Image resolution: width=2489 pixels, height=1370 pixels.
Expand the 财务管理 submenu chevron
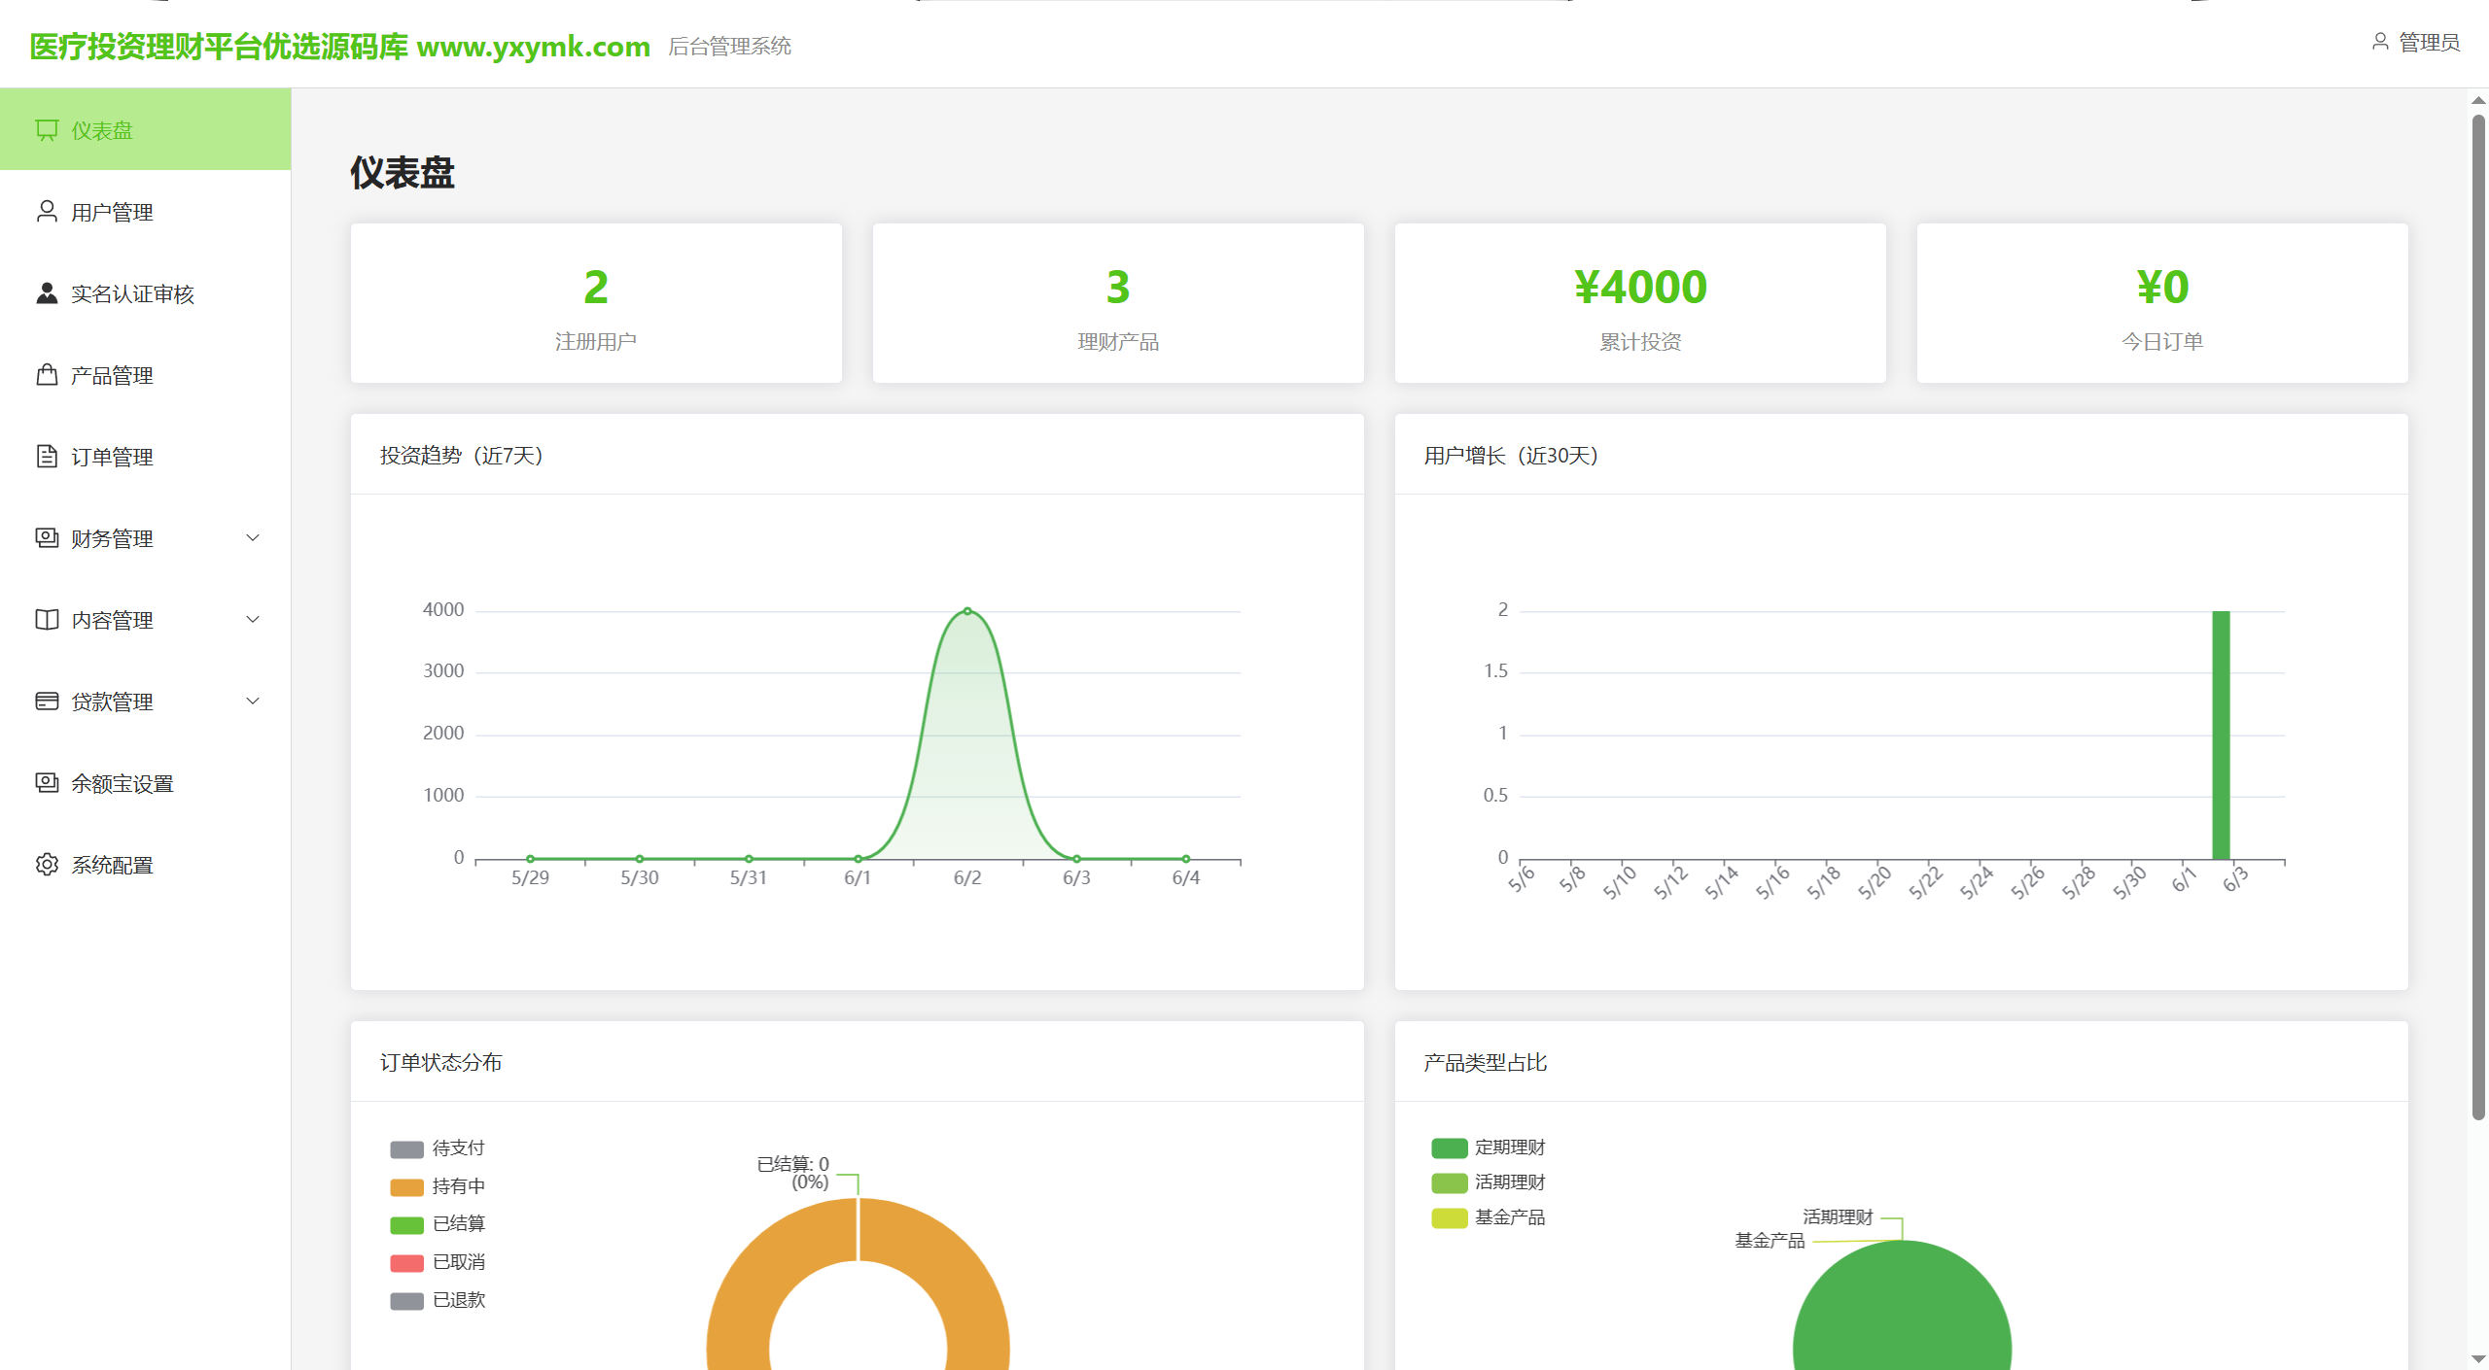click(253, 538)
